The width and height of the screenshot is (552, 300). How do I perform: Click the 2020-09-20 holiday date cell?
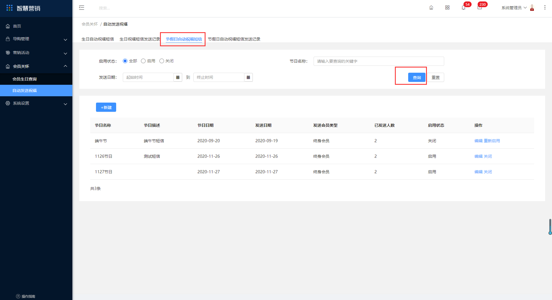[x=209, y=141]
